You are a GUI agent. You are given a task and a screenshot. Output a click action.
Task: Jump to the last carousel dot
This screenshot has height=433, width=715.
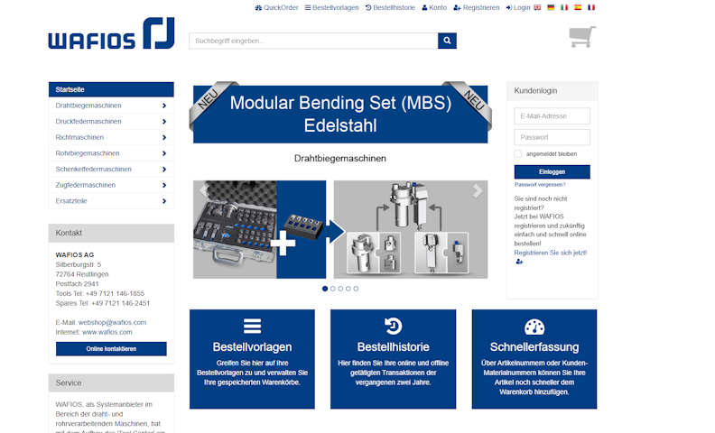pos(356,289)
